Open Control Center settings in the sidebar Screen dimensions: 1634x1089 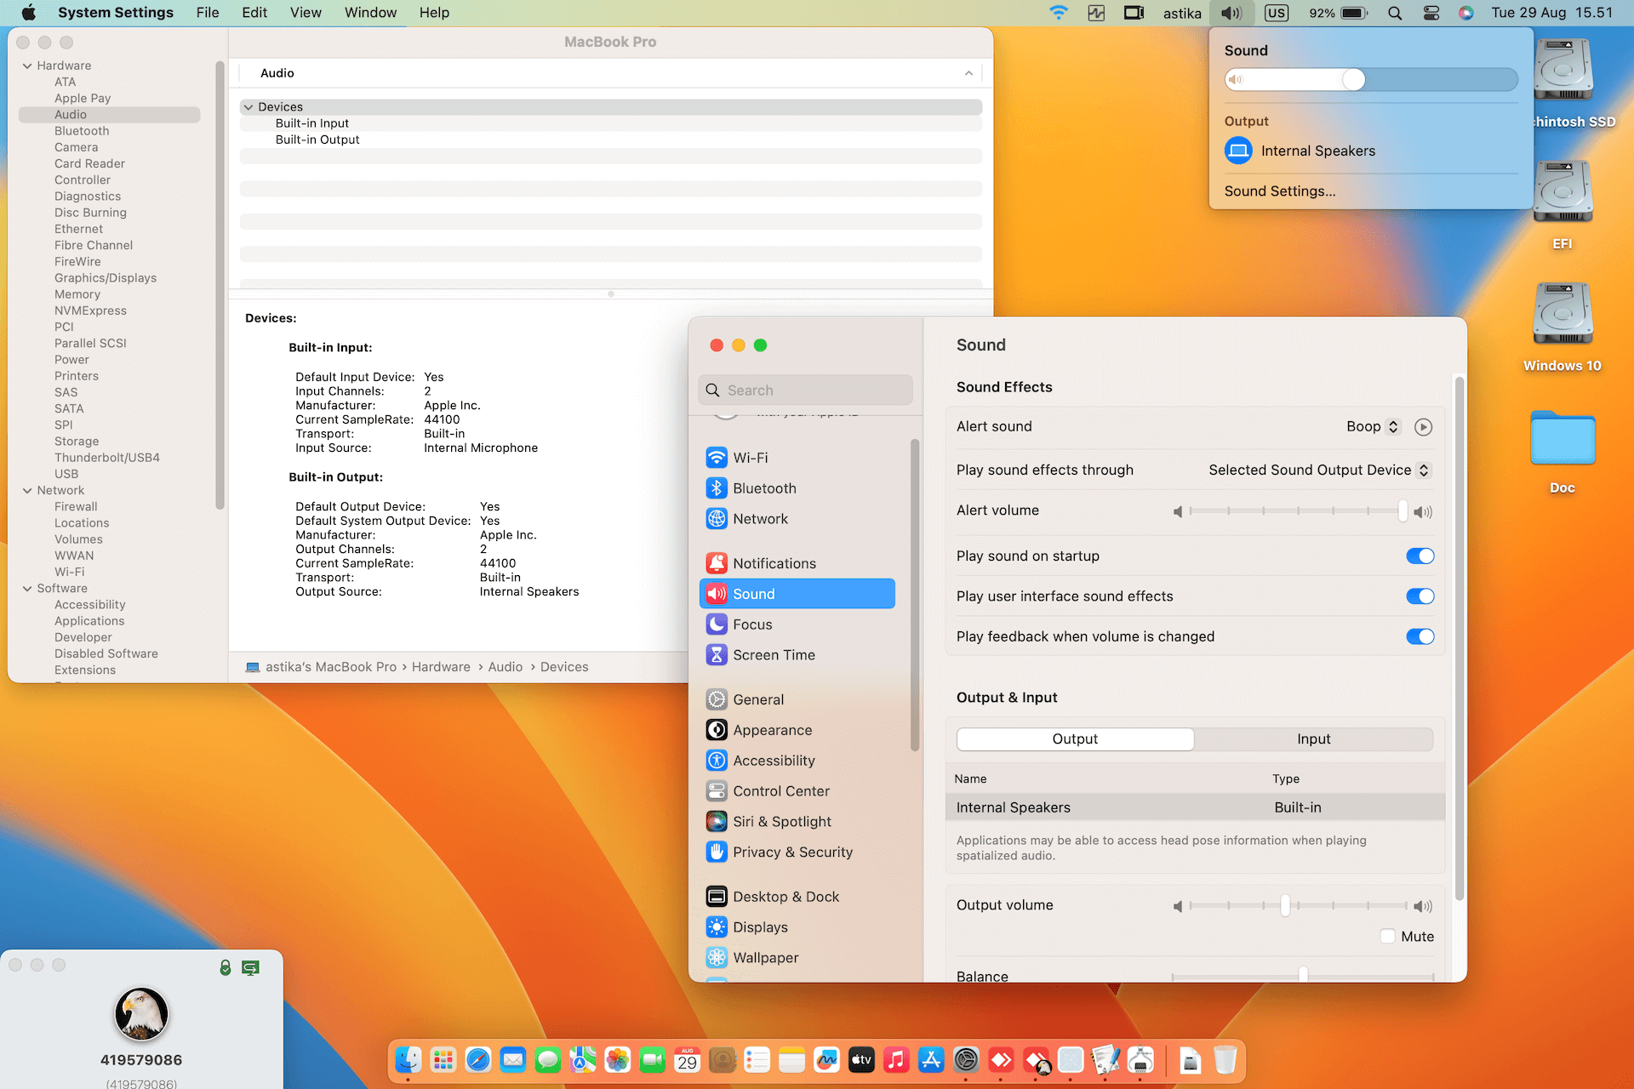click(780, 791)
